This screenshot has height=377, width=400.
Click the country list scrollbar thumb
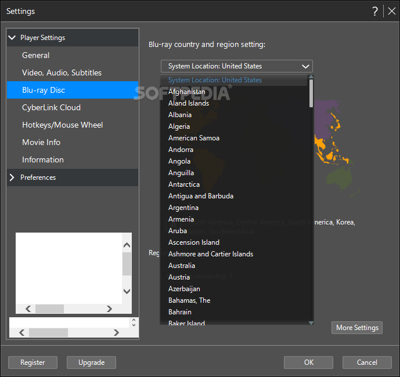pyautogui.click(x=311, y=93)
